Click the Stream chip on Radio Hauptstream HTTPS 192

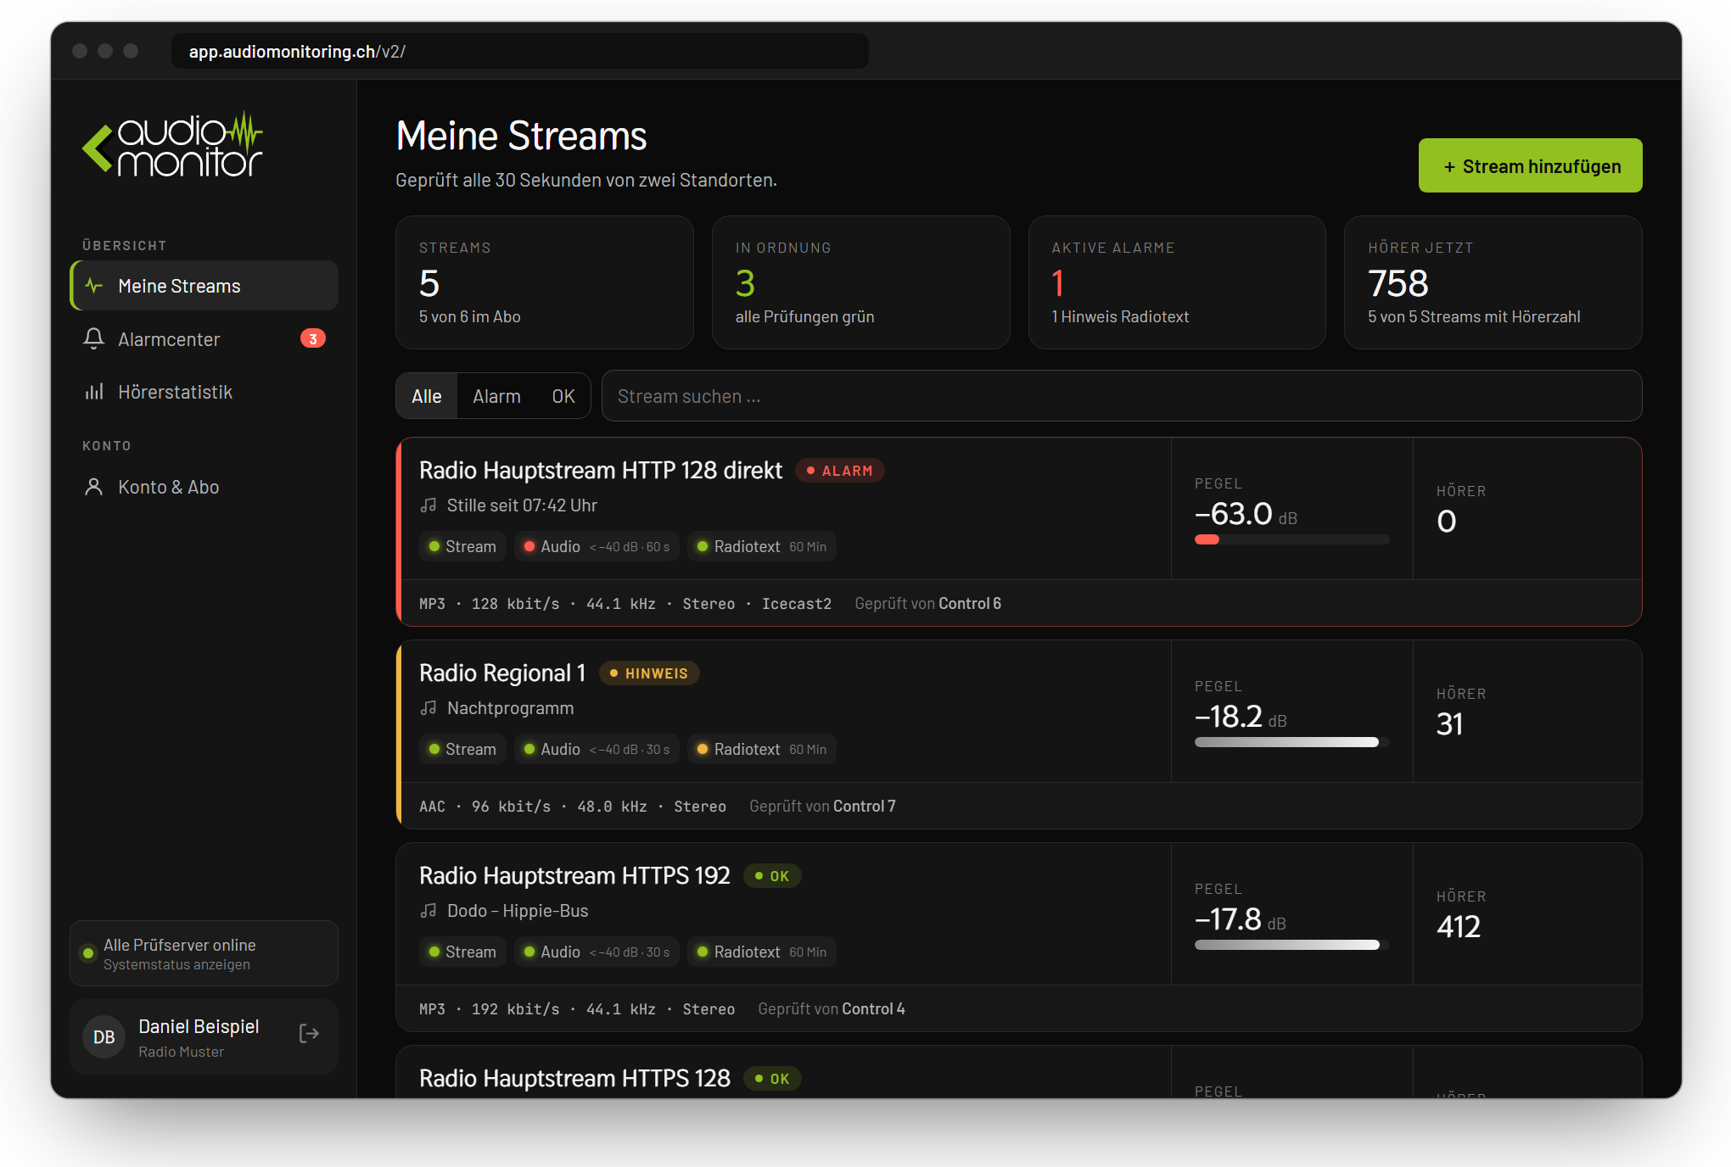pyautogui.click(x=462, y=952)
